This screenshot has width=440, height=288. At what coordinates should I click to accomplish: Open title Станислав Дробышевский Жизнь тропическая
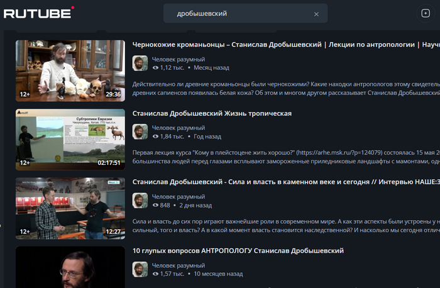point(212,113)
